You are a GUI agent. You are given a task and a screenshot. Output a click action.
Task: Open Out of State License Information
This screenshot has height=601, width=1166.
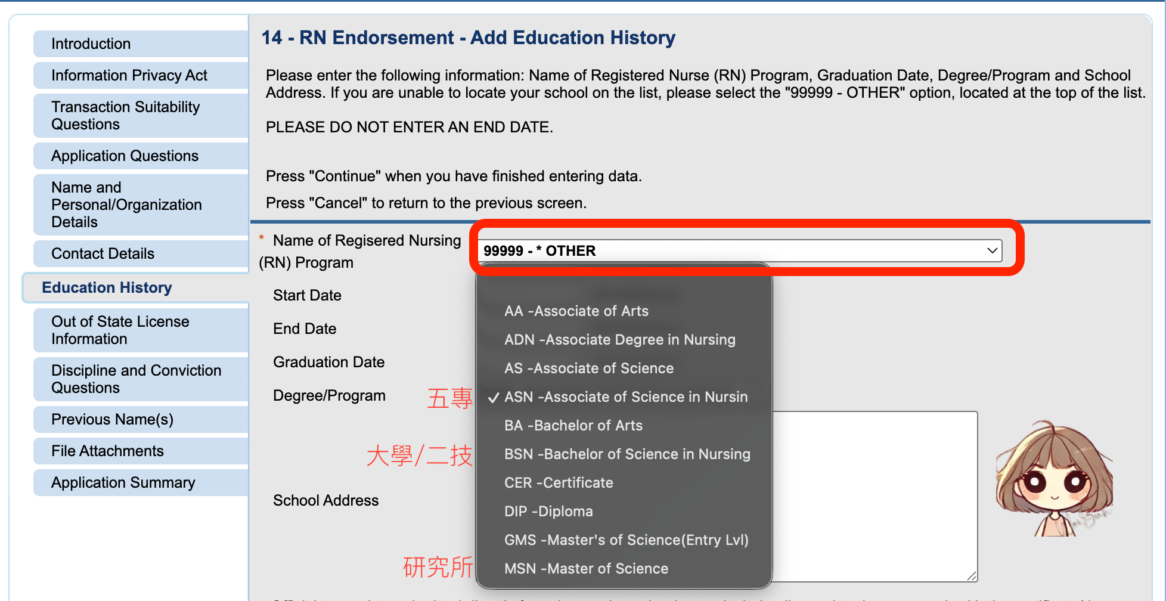141,330
